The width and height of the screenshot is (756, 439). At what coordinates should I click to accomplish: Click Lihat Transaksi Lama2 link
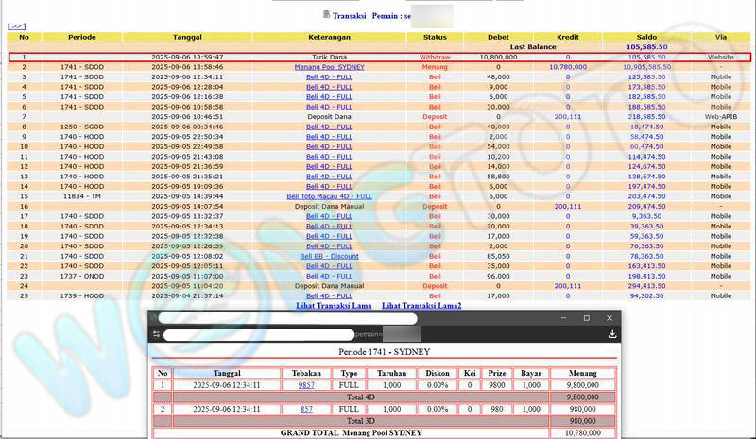tap(421, 306)
